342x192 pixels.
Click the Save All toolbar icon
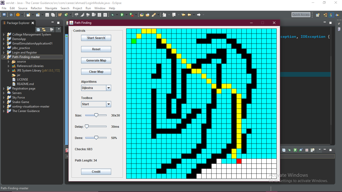pyautogui.click(x=53, y=15)
